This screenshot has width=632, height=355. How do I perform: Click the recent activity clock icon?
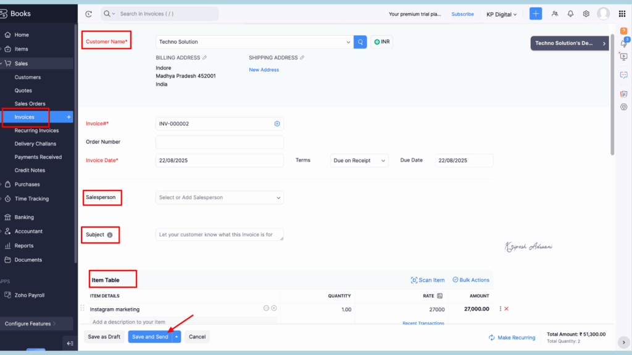pyautogui.click(x=88, y=14)
